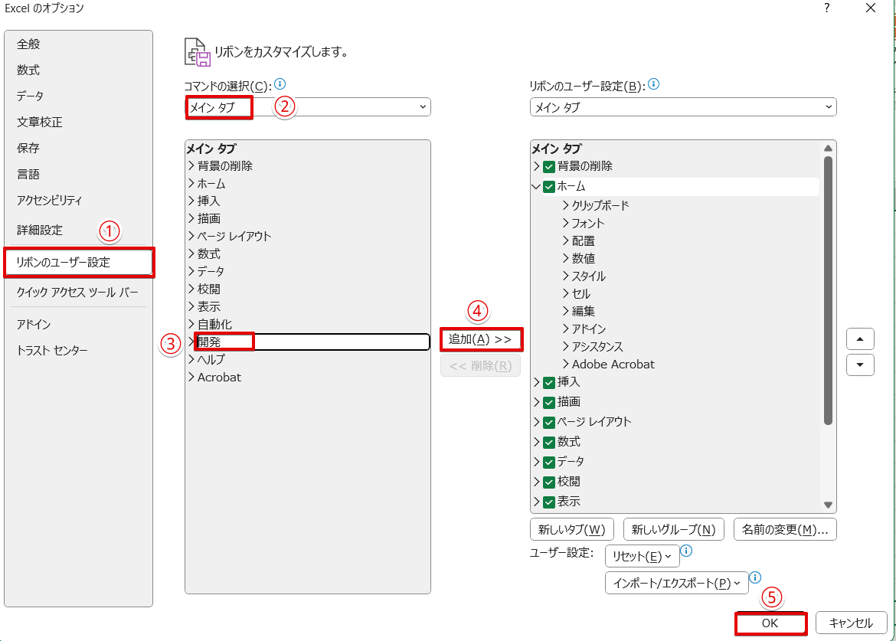Click the キャンセル button
896x641 pixels.
851,623
